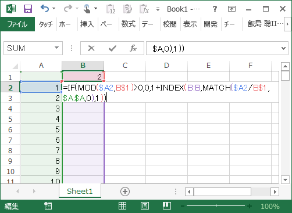
Task: Switch to the 表示 ribbon tab
Action: point(190,24)
